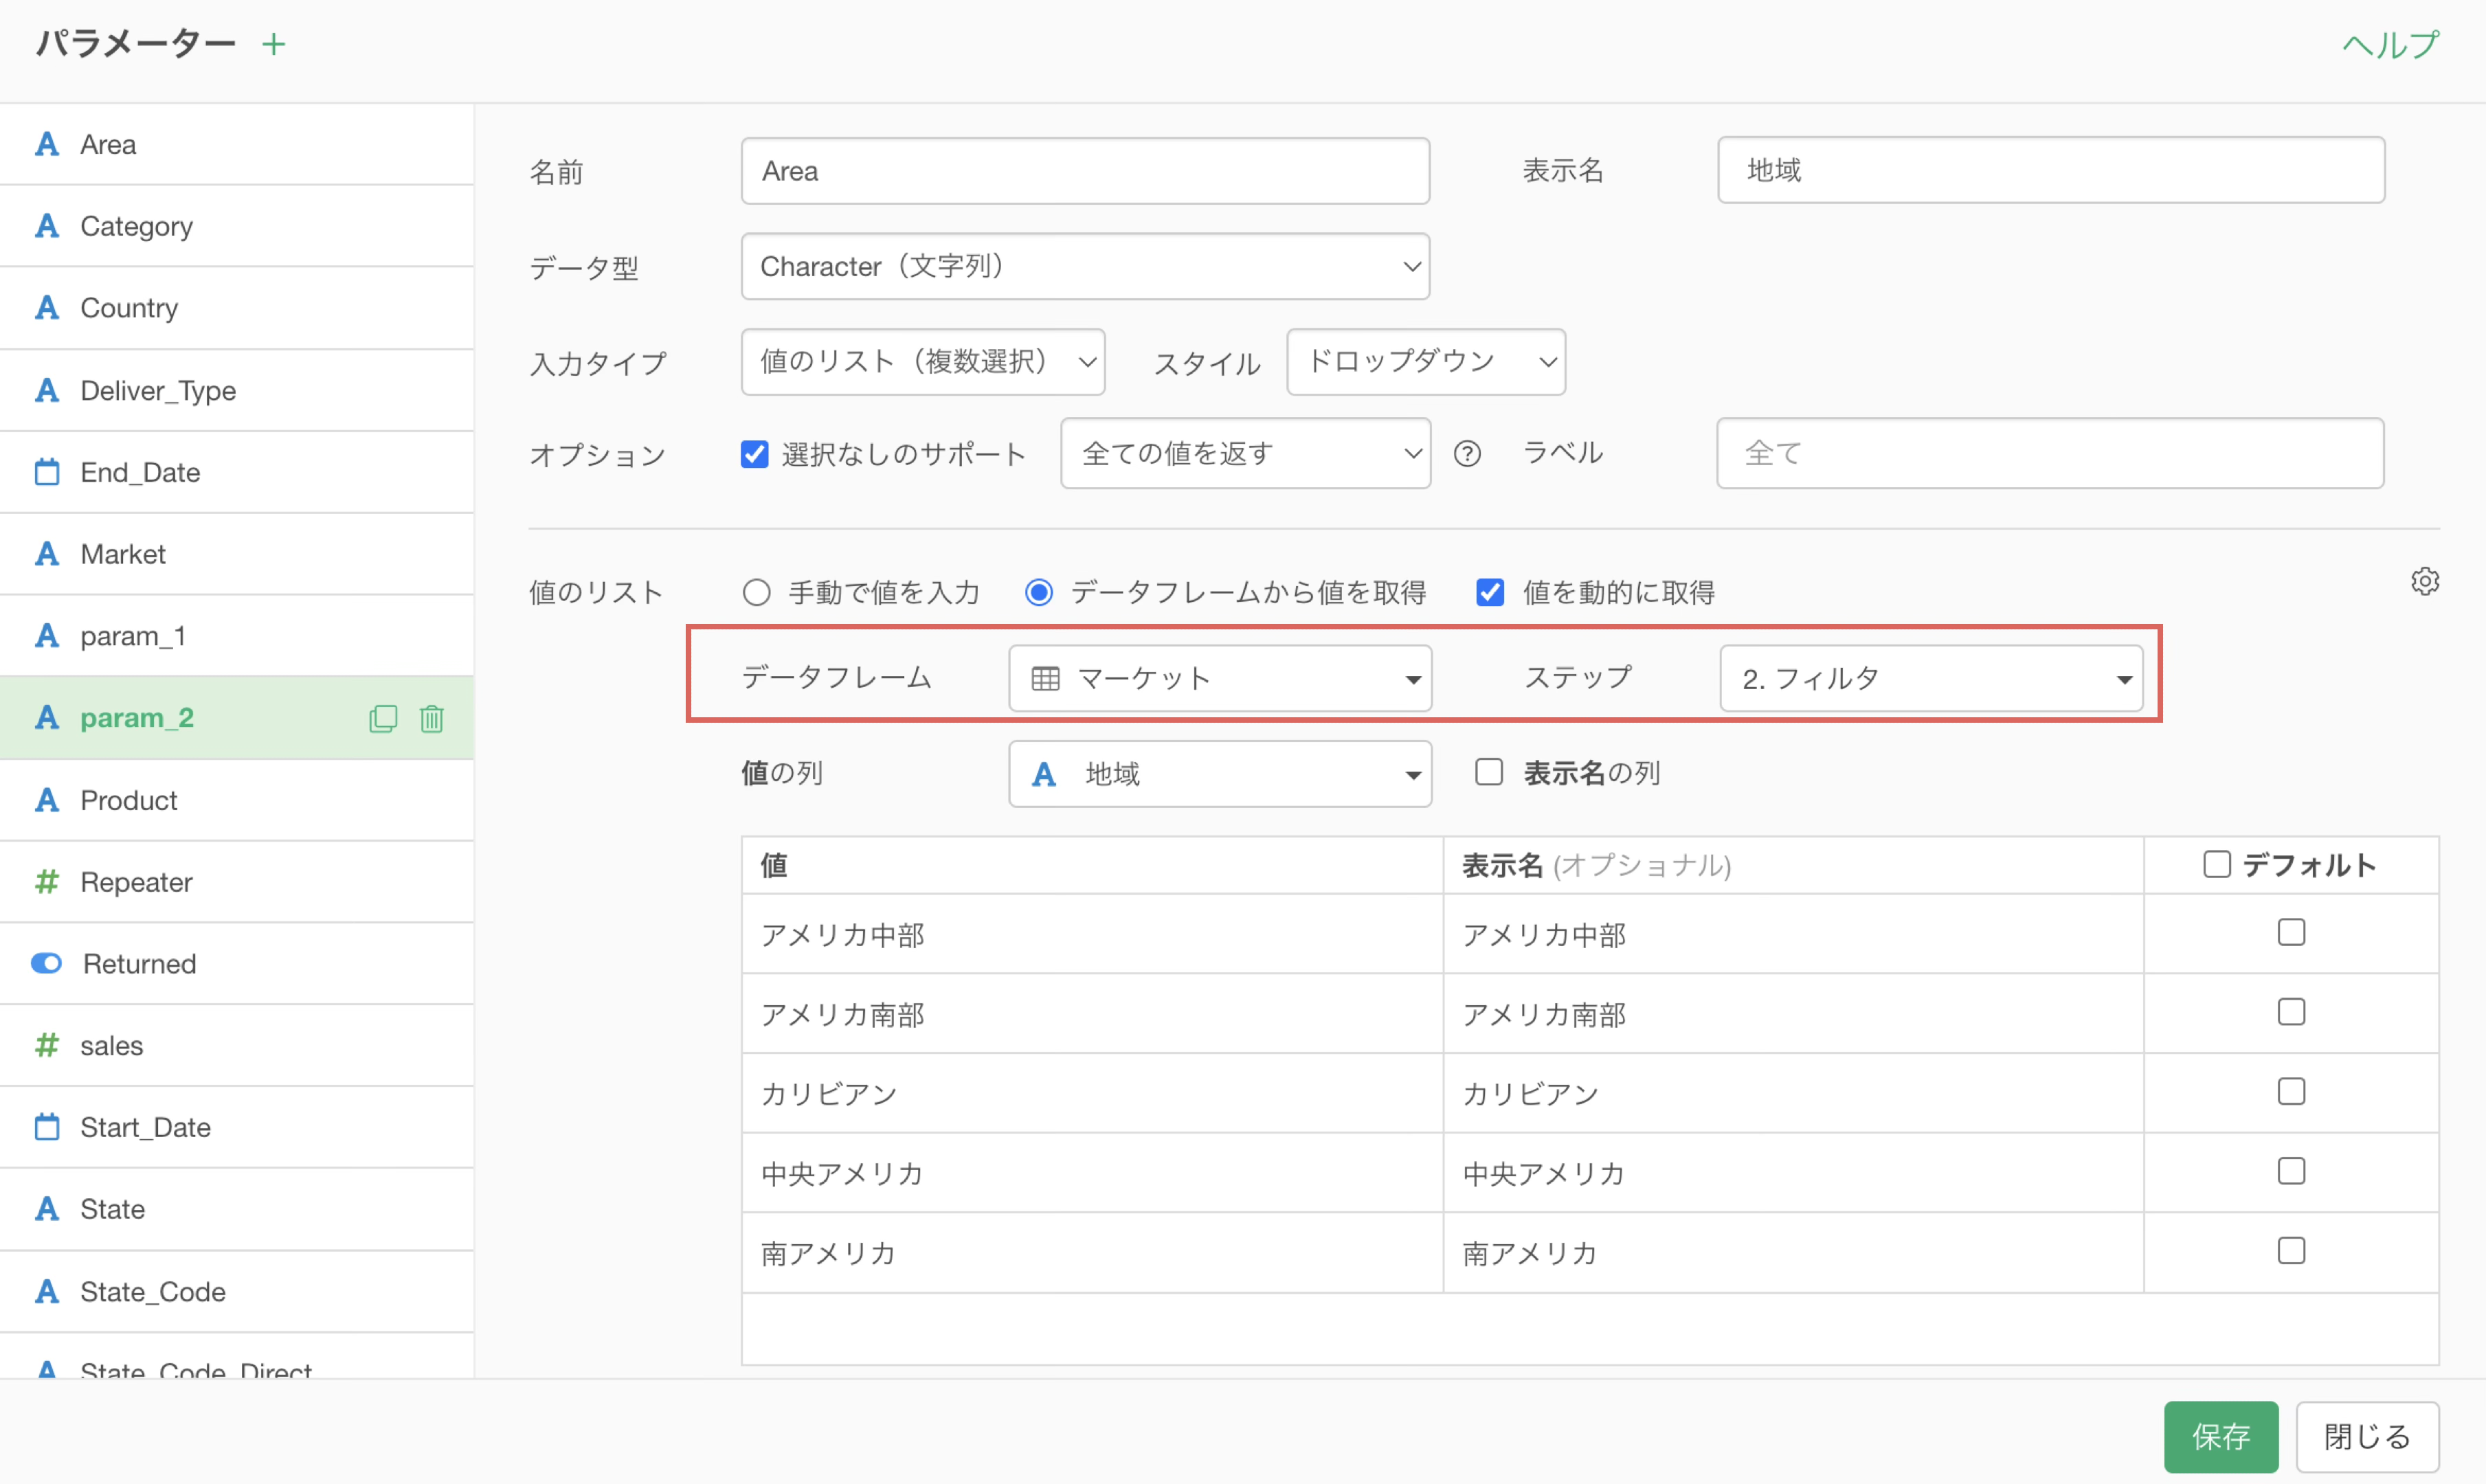Open value list settings gear icon
The image size is (2486, 1484).
point(2424,581)
